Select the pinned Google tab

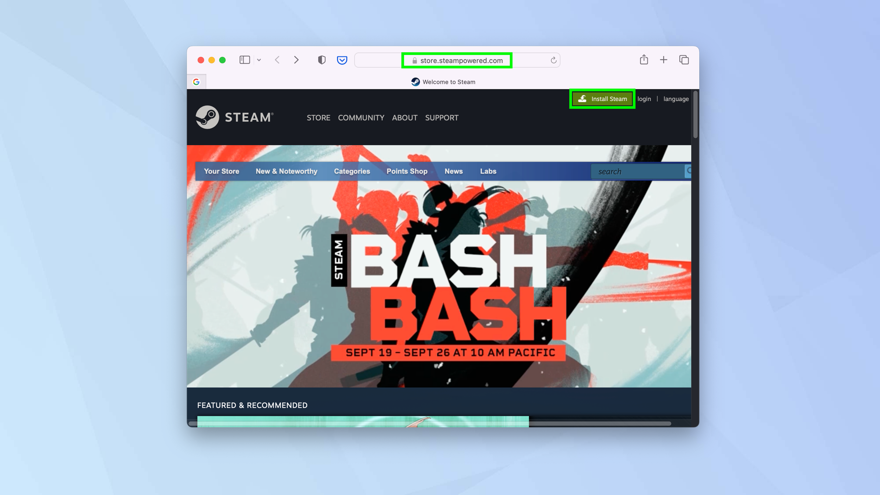pyautogui.click(x=196, y=82)
